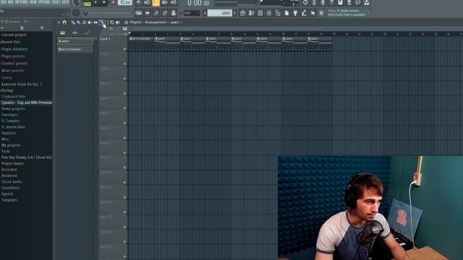
Task: Mute Track 2 with its green dot
Action: [x=124, y=64]
